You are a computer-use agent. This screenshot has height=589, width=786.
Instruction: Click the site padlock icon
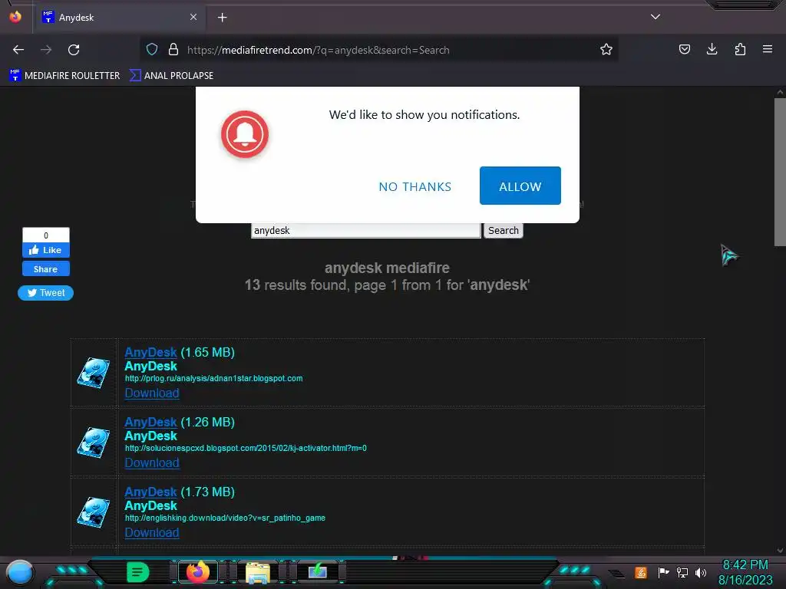click(173, 50)
